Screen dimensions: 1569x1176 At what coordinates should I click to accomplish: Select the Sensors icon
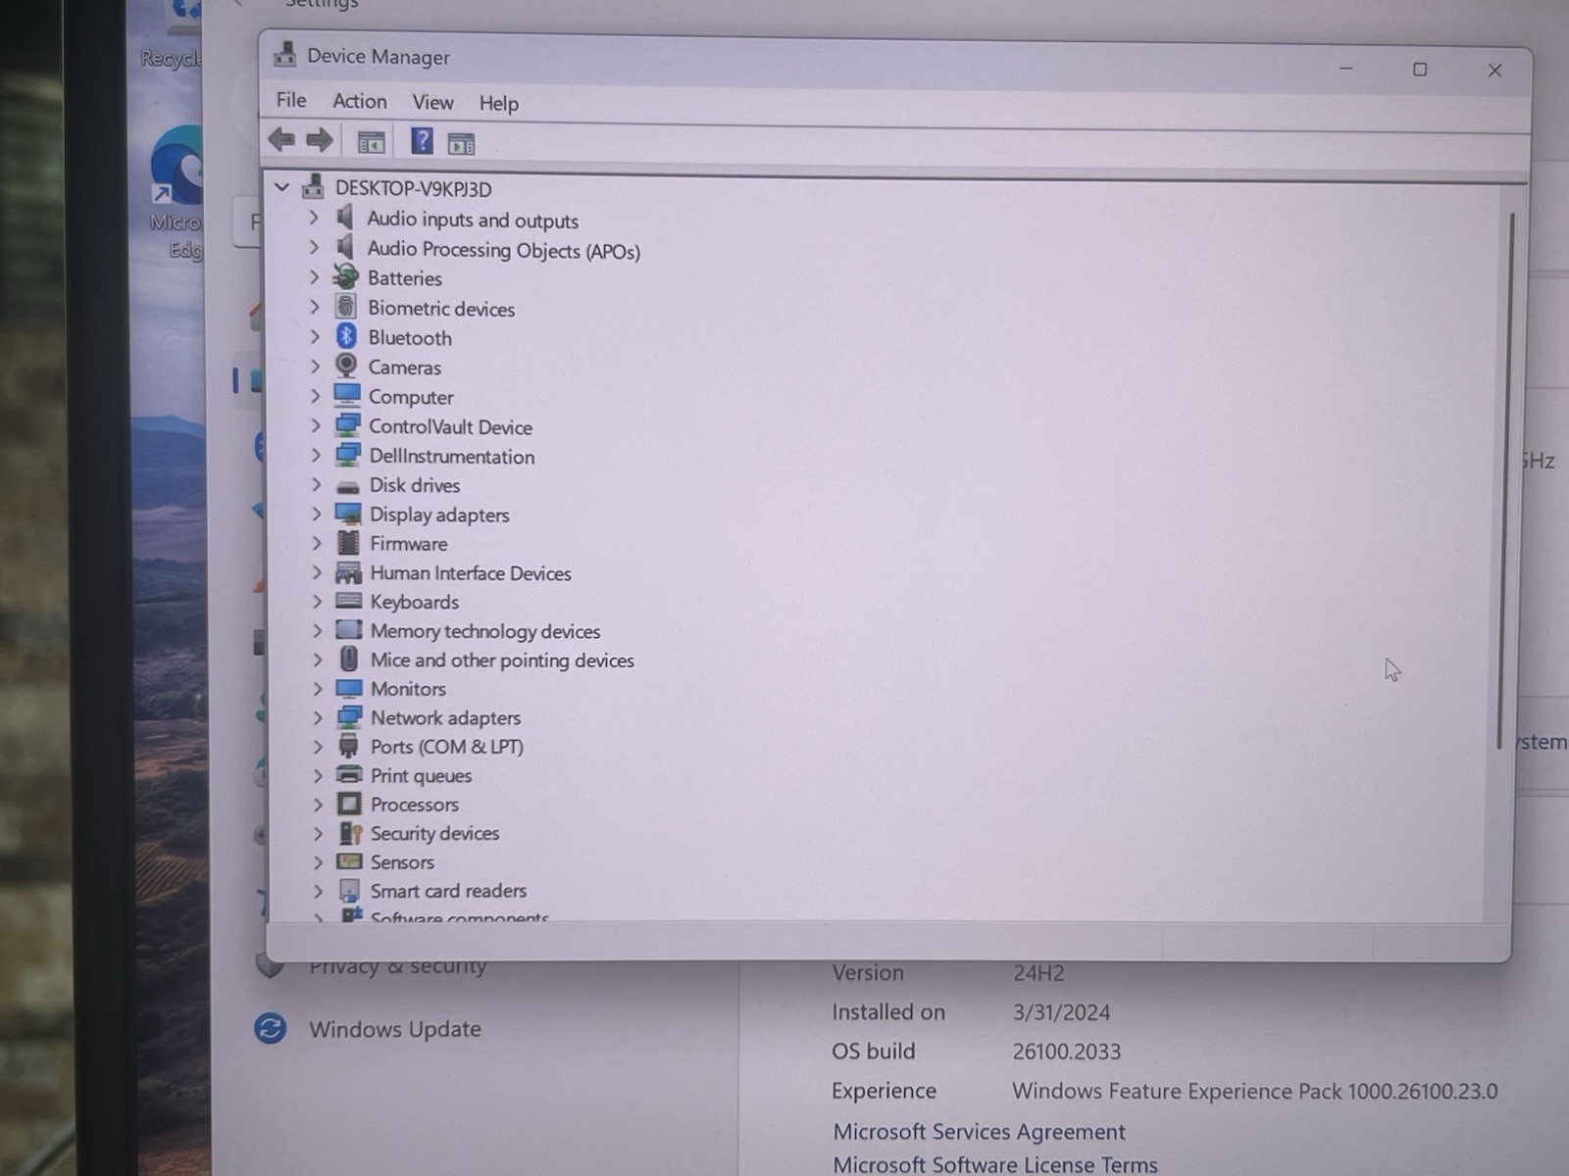click(349, 861)
